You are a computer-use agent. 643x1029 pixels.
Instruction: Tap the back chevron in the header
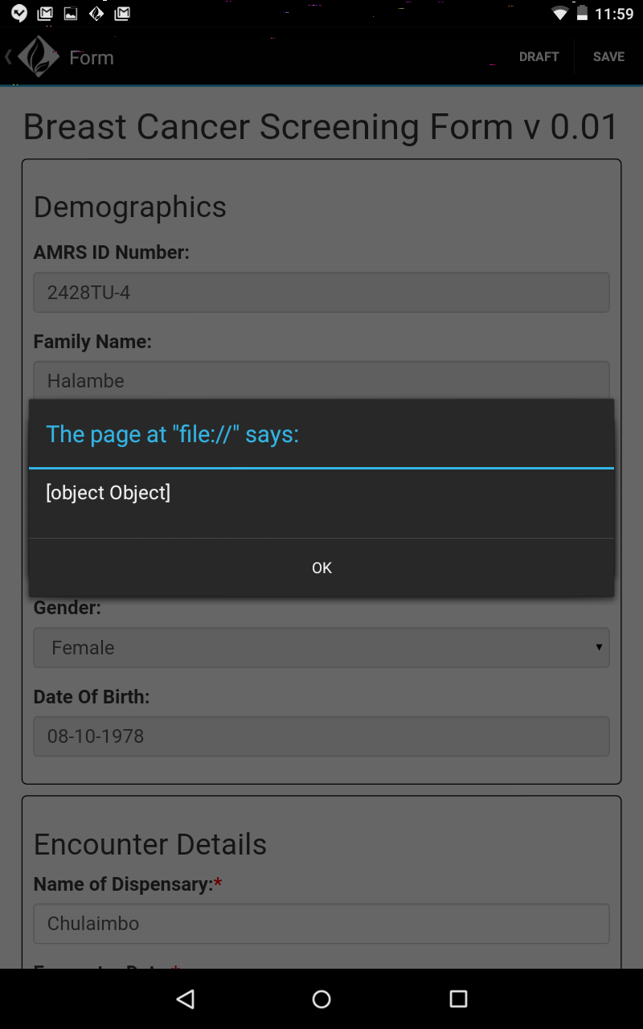point(8,56)
